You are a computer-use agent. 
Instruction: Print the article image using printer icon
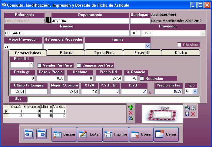tap(193, 108)
